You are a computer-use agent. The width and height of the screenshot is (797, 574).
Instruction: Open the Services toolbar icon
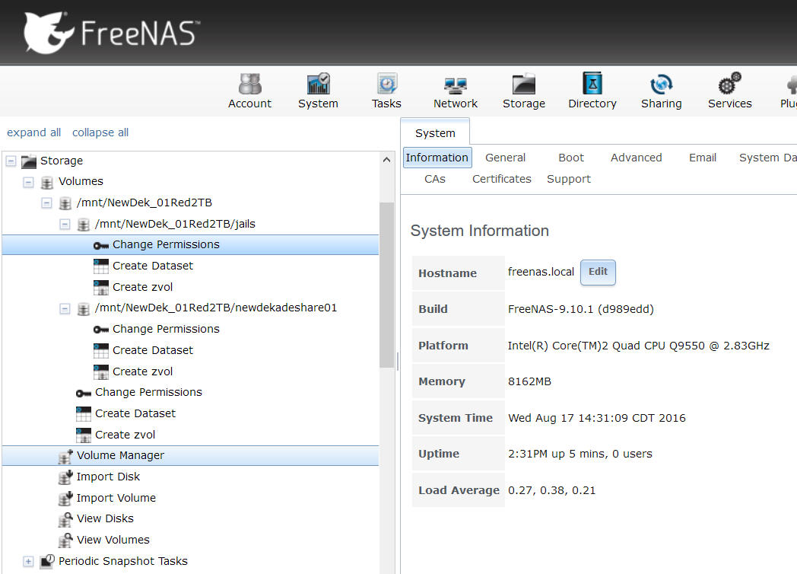pos(729,91)
